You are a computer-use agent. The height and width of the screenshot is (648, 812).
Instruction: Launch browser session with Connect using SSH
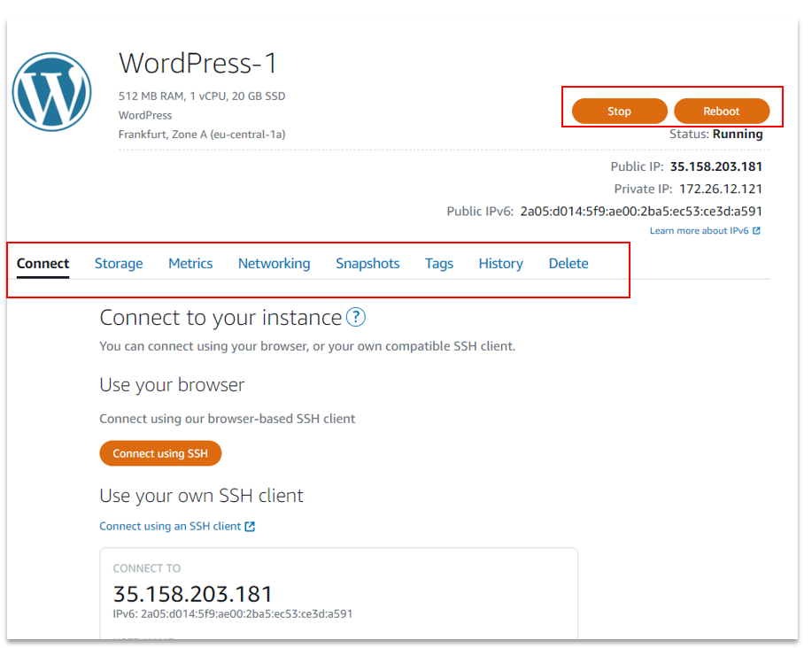coord(160,453)
